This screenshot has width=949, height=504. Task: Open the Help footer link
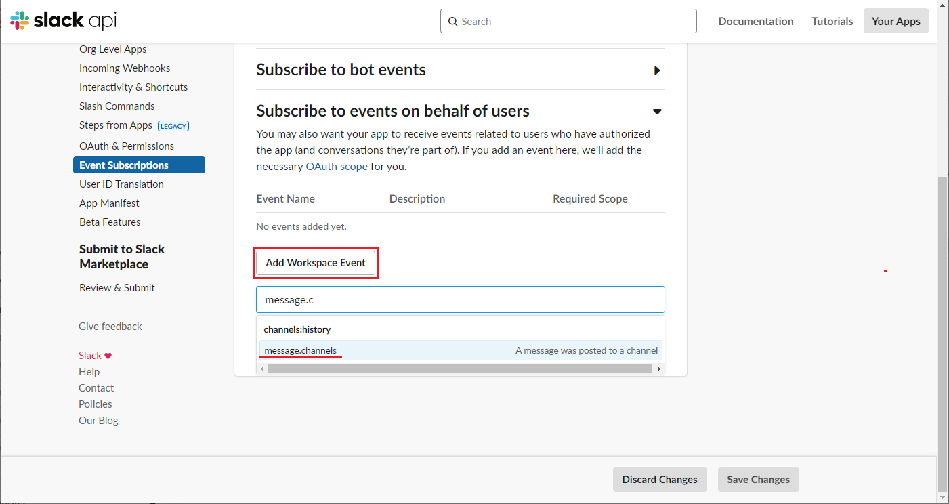coord(89,372)
